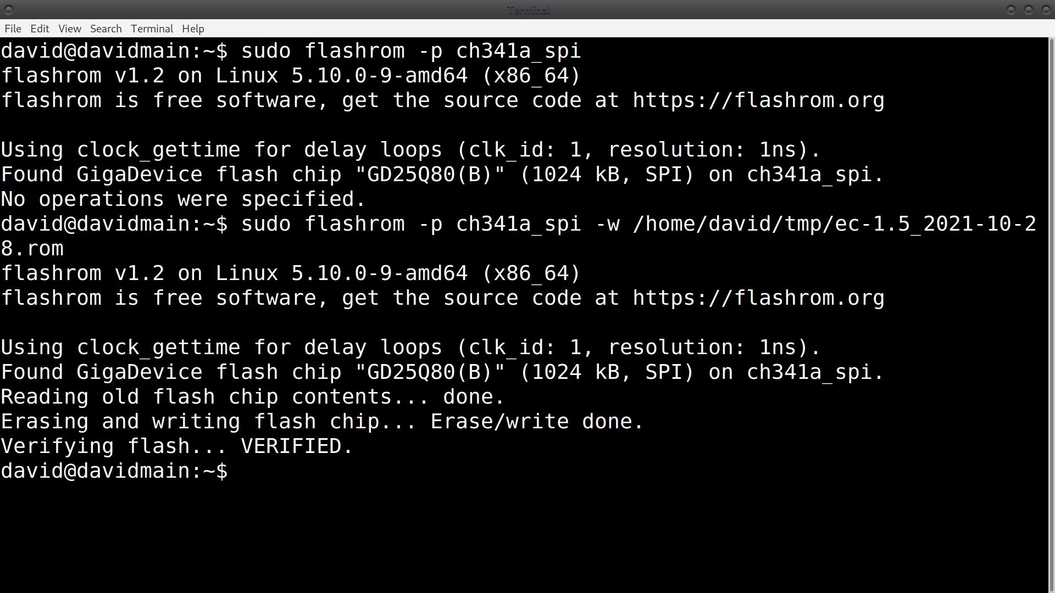1055x593 pixels.
Task: Click the sudo flashrom -p ch341a_spi command
Action: [x=410, y=51]
